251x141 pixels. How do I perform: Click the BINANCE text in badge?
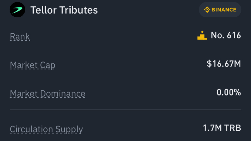click(224, 10)
